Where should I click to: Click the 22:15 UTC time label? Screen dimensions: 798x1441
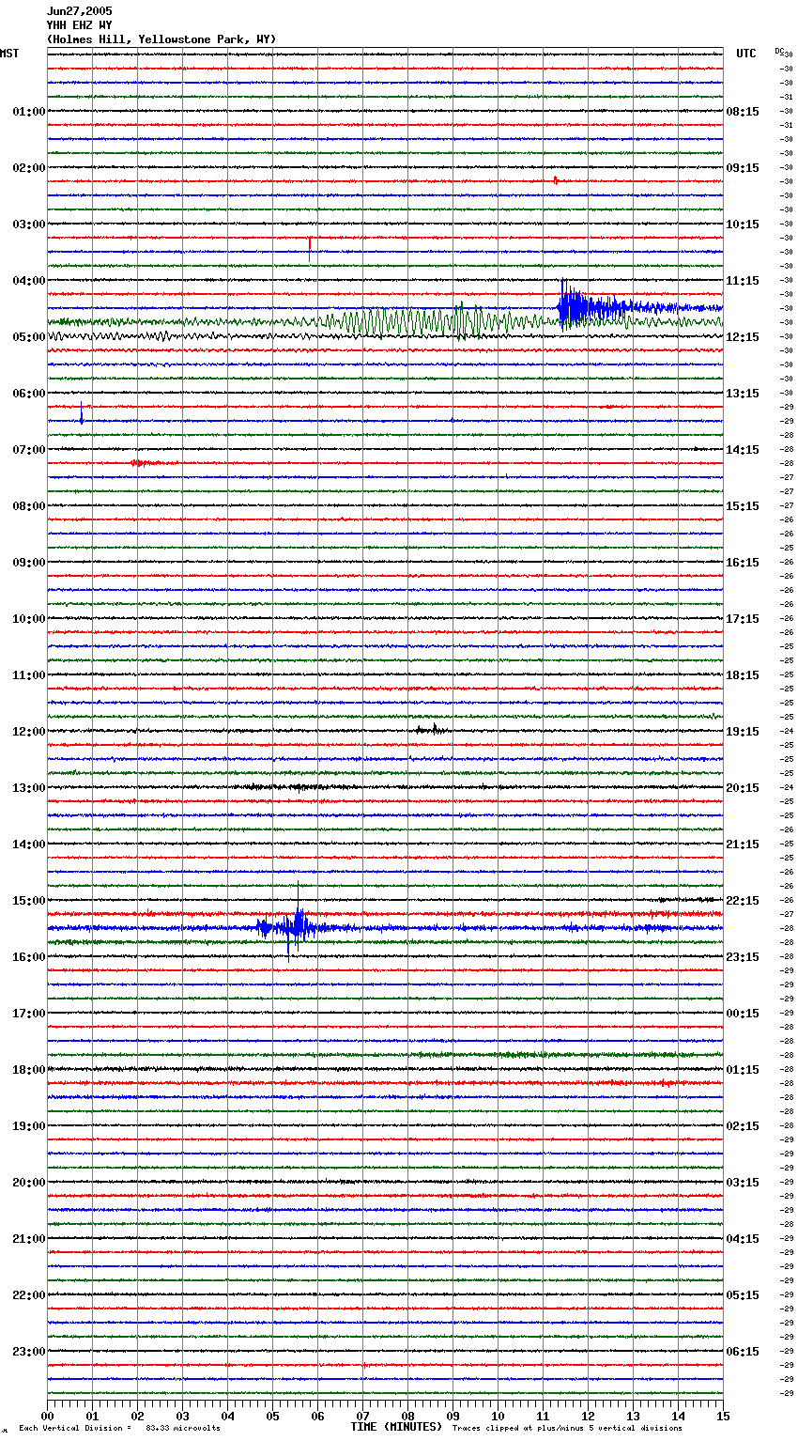[x=743, y=901]
